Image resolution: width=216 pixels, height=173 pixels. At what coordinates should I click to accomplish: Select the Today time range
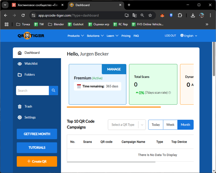tap(156, 125)
